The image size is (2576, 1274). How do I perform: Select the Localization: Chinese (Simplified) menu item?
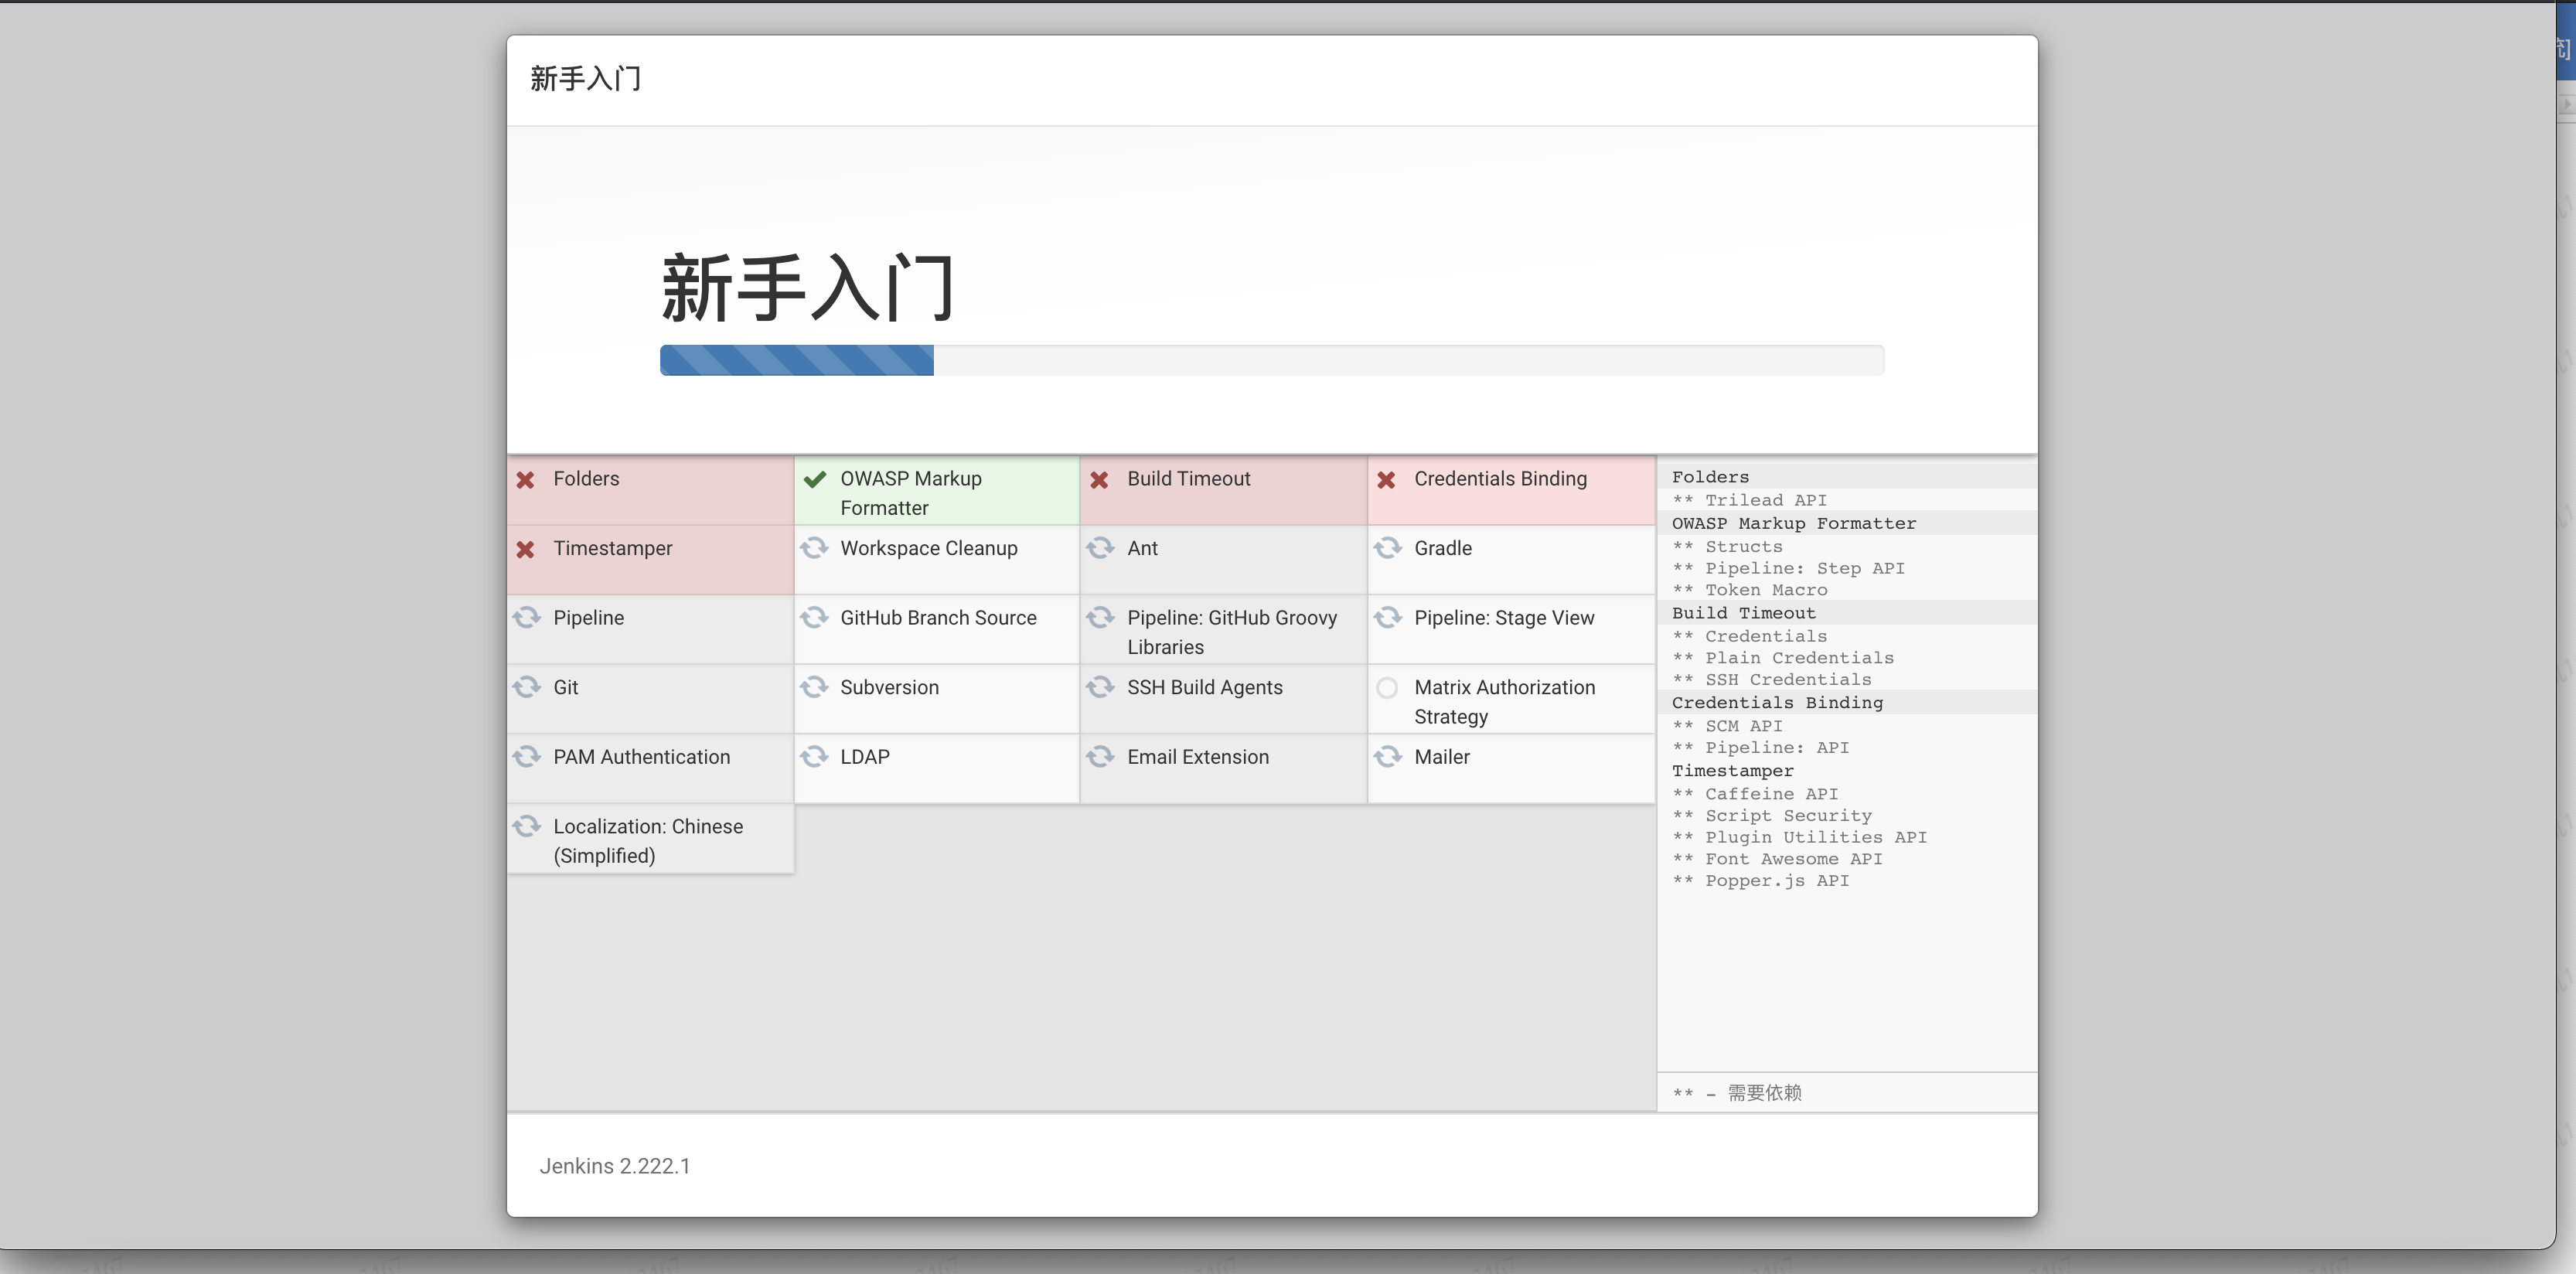[x=649, y=839]
